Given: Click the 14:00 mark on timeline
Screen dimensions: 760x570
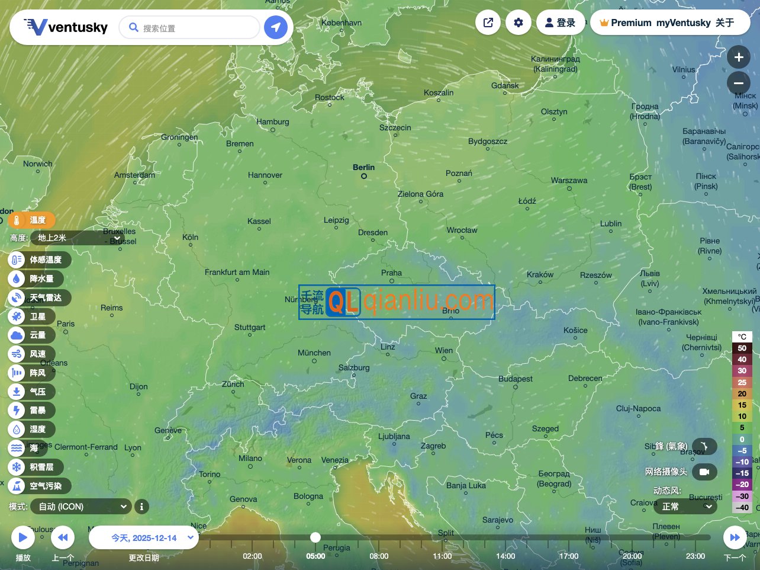Looking at the screenshot, I should tap(505, 556).
